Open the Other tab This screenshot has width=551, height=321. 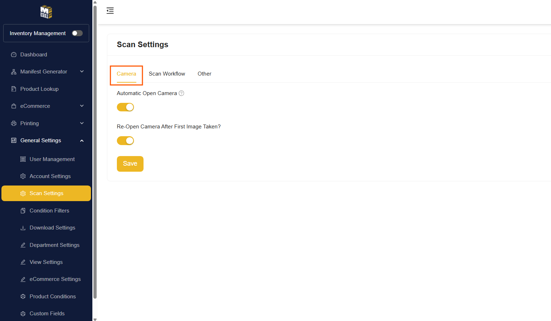click(204, 74)
